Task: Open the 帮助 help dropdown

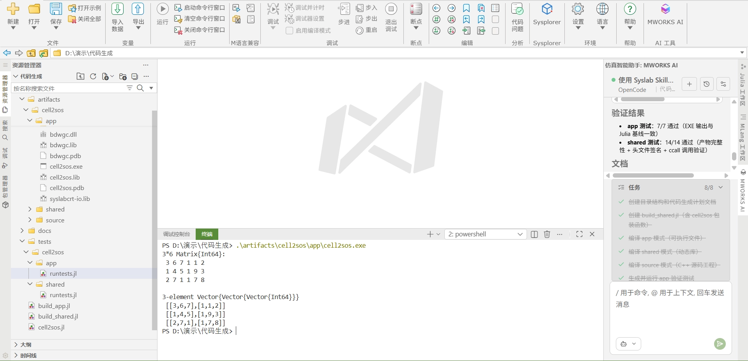Action: coord(630,28)
